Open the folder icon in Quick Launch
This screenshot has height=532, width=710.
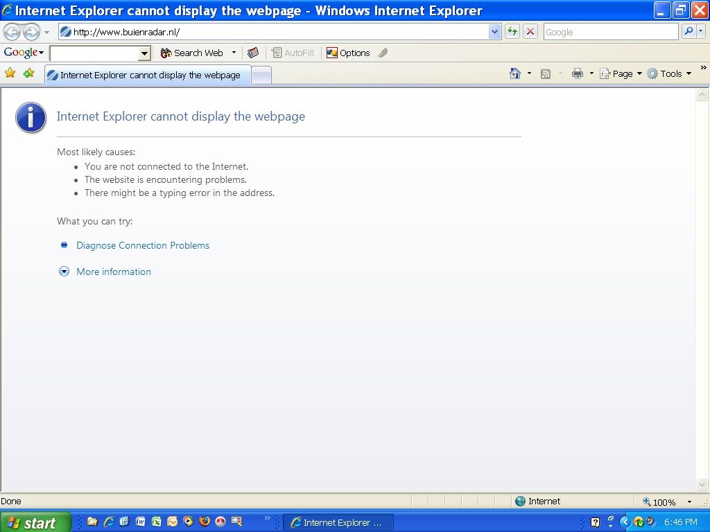point(92,522)
